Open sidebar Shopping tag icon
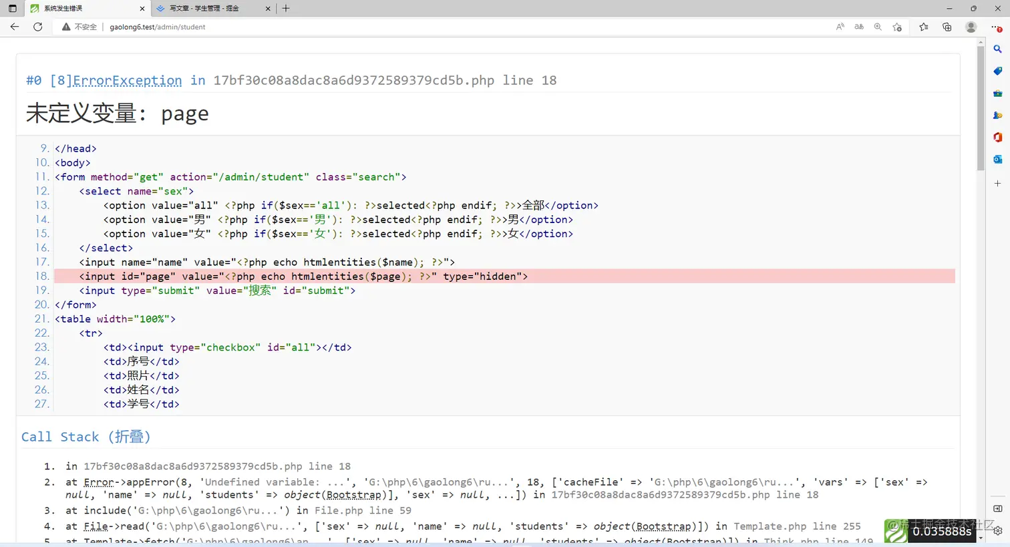 click(x=997, y=71)
